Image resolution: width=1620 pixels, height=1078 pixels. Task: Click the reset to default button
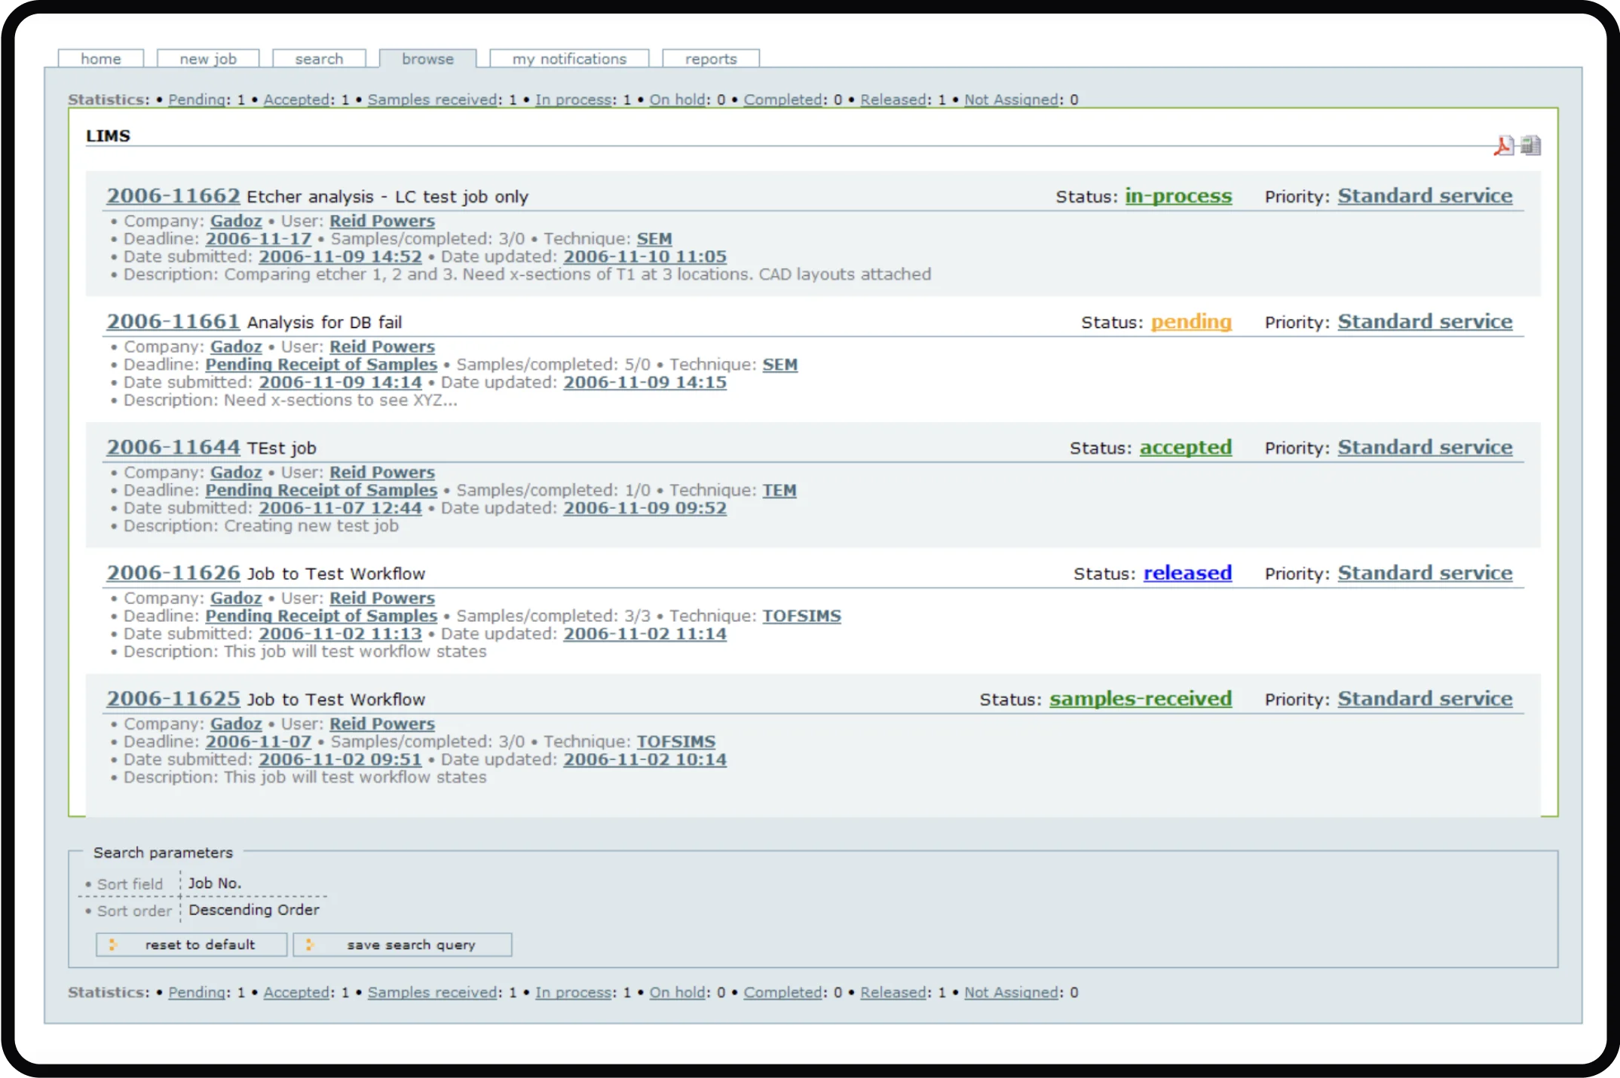[191, 945]
